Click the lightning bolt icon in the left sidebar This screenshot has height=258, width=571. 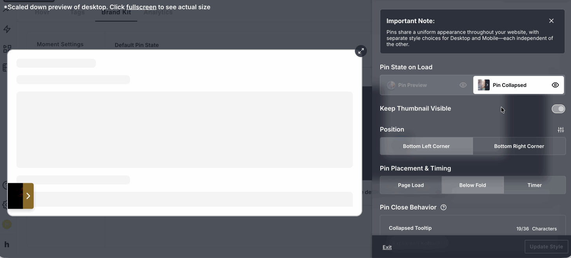pos(7,29)
